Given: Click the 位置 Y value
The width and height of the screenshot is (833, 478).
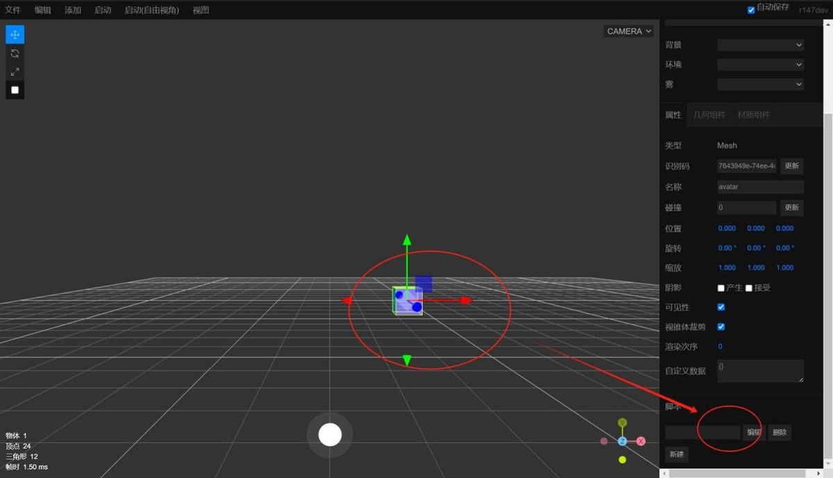Looking at the screenshot, I should 756,228.
